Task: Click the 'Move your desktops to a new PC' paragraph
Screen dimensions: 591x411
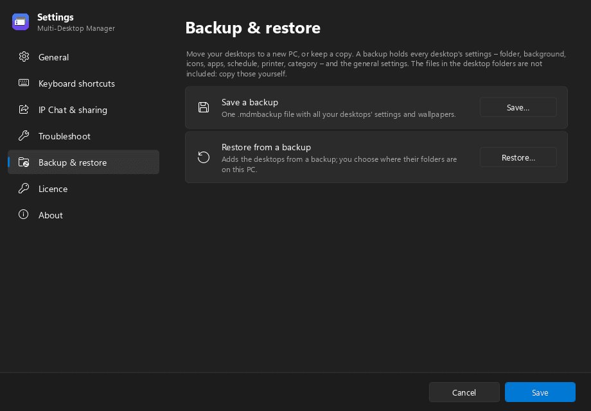Action: 376,64
